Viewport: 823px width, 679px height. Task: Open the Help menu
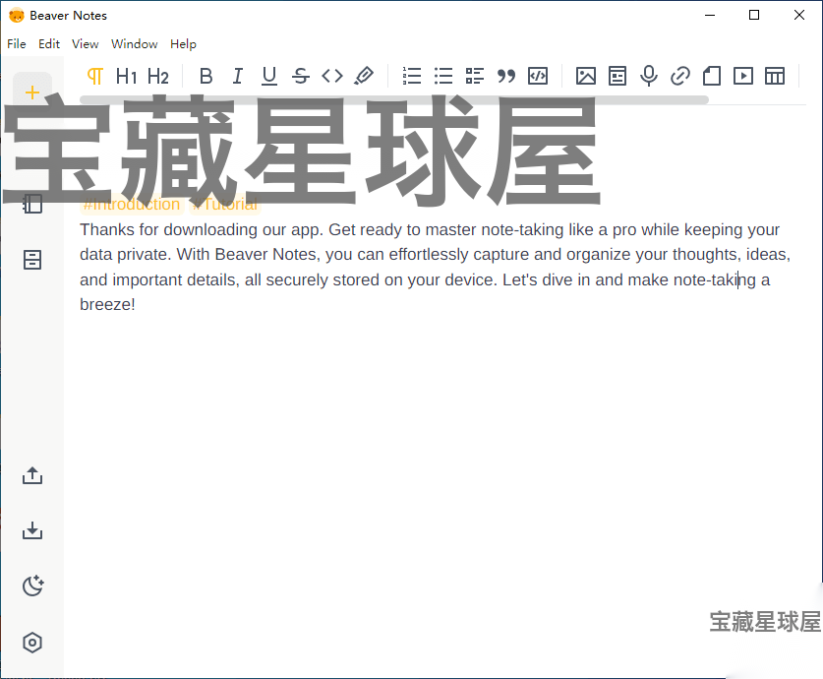click(183, 43)
